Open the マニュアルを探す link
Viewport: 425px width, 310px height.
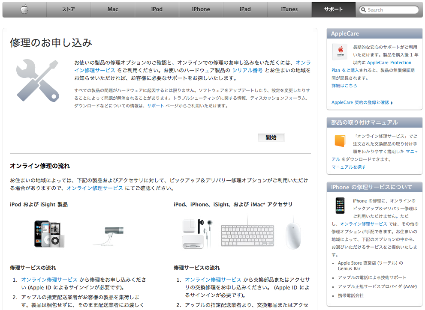tap(349, 167)
